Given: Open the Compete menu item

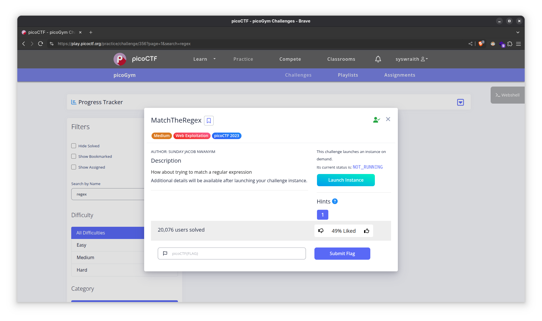Looking at the screenshot, I should [x=290, y=59].
